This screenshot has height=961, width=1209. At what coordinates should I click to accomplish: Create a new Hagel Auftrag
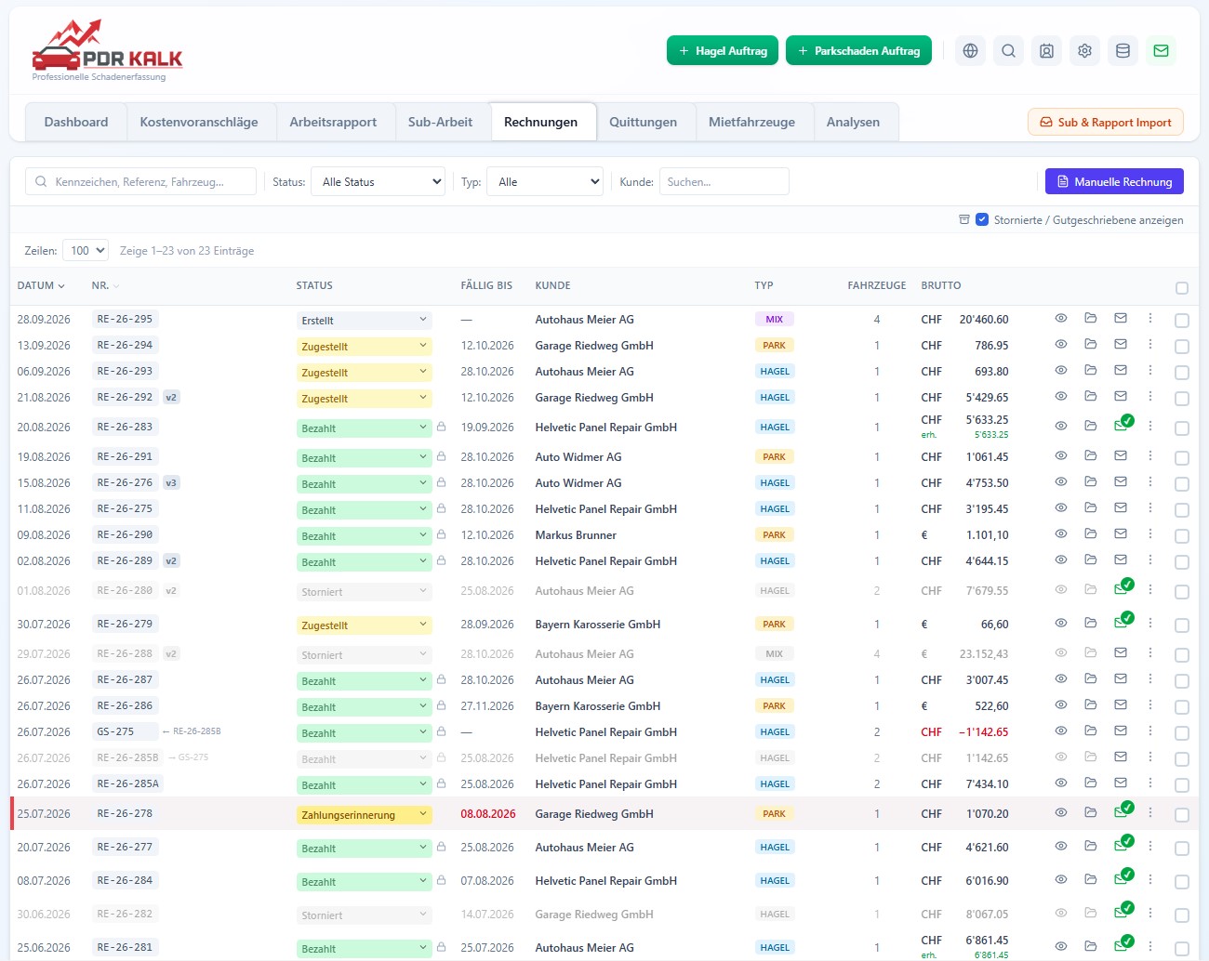coord(723,51)
